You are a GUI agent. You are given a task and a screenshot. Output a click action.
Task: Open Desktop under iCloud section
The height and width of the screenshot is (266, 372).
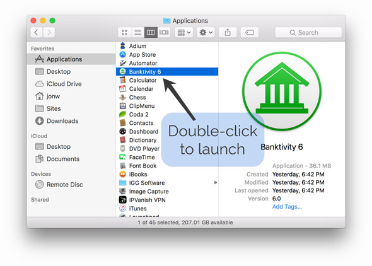71,146
